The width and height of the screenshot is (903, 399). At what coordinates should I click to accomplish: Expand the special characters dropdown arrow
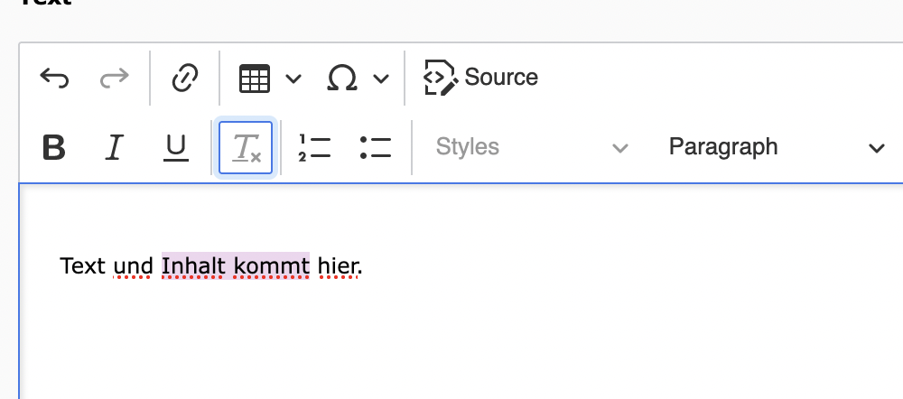coord(381,79)
